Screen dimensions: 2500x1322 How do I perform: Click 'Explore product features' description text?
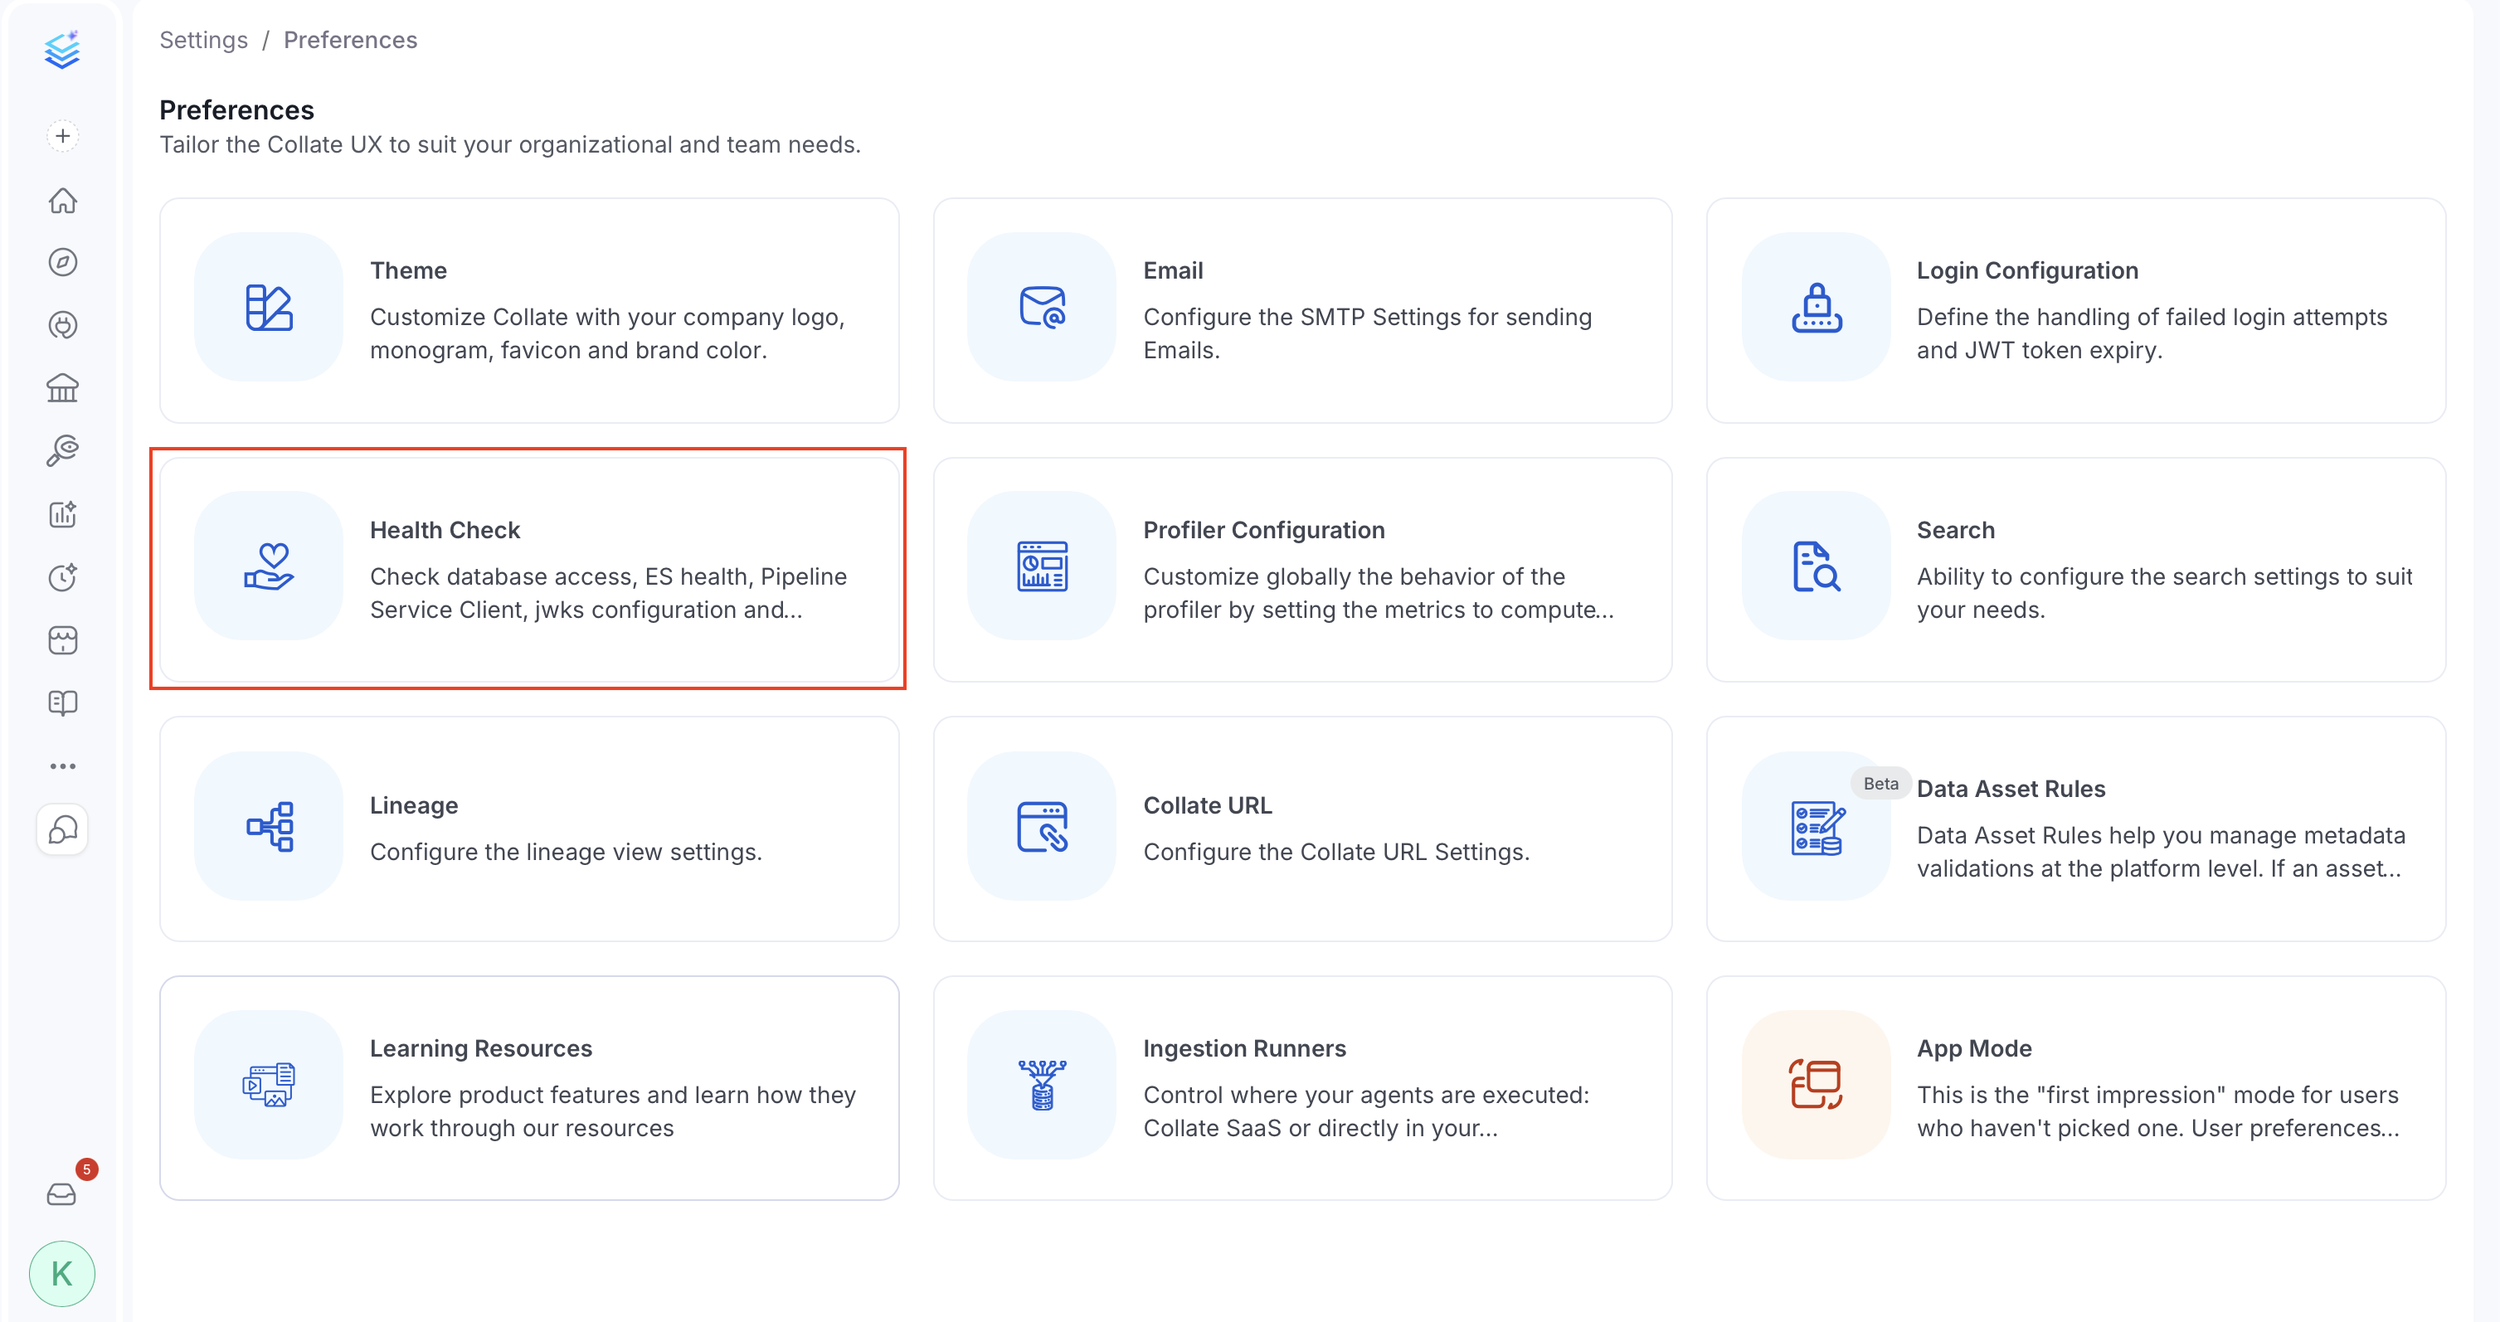pyautogui.click(x=612, y=1111)
